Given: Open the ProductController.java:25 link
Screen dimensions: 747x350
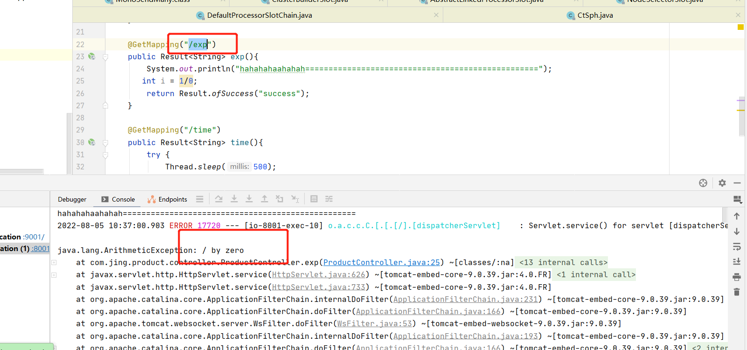Looking at the screenshot, I should pyautogui.click(x=382, y=262).
